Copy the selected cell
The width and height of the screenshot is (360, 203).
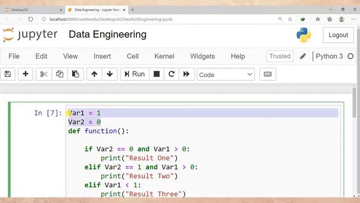[x=60, y=74]
